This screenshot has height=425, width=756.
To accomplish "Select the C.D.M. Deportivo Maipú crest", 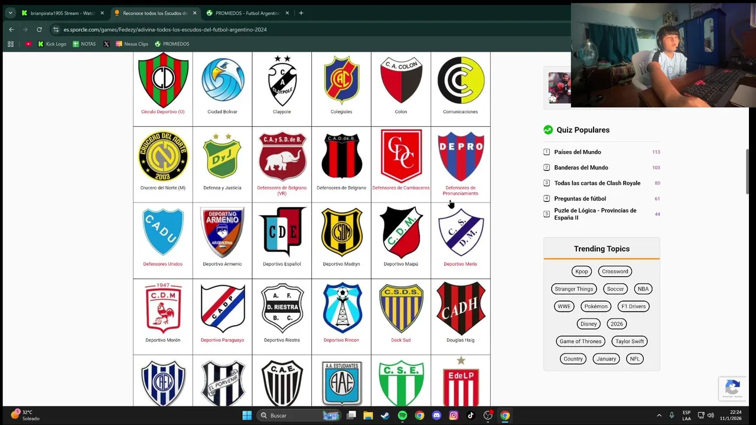I will tap(401, 232).
